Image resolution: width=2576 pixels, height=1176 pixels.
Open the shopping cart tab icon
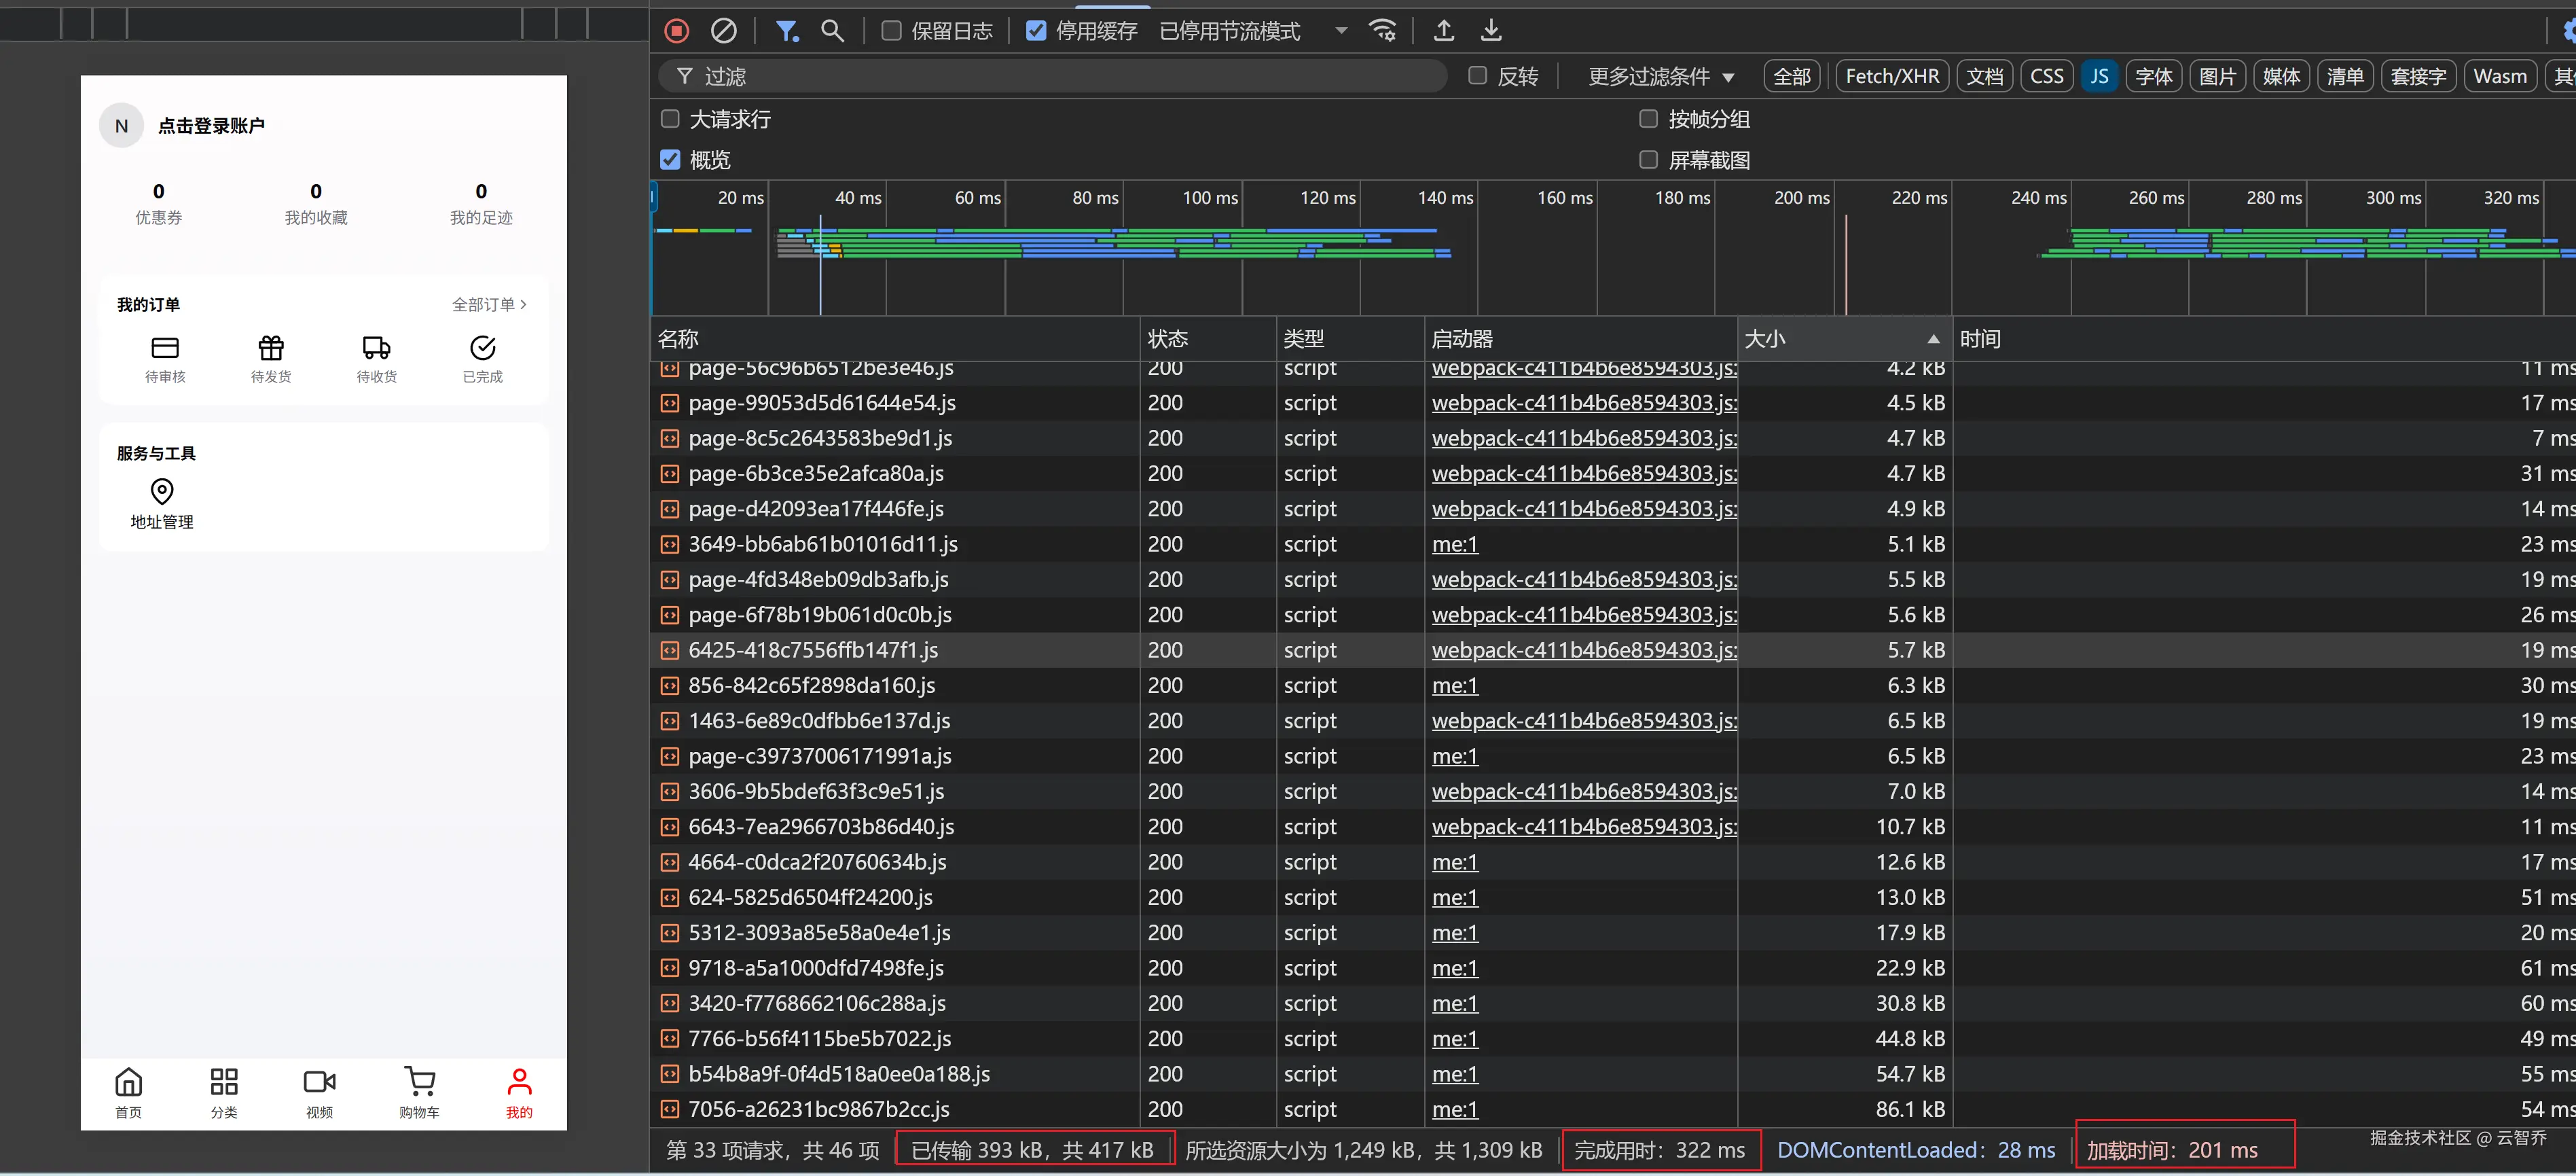[x=419, y=1082]
